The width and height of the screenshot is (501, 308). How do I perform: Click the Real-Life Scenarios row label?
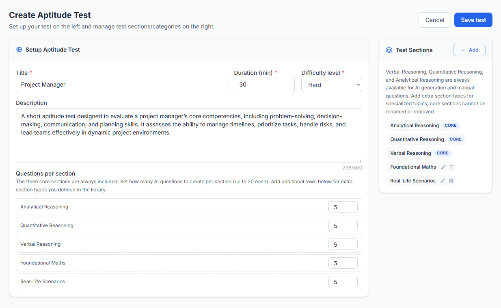43,282
